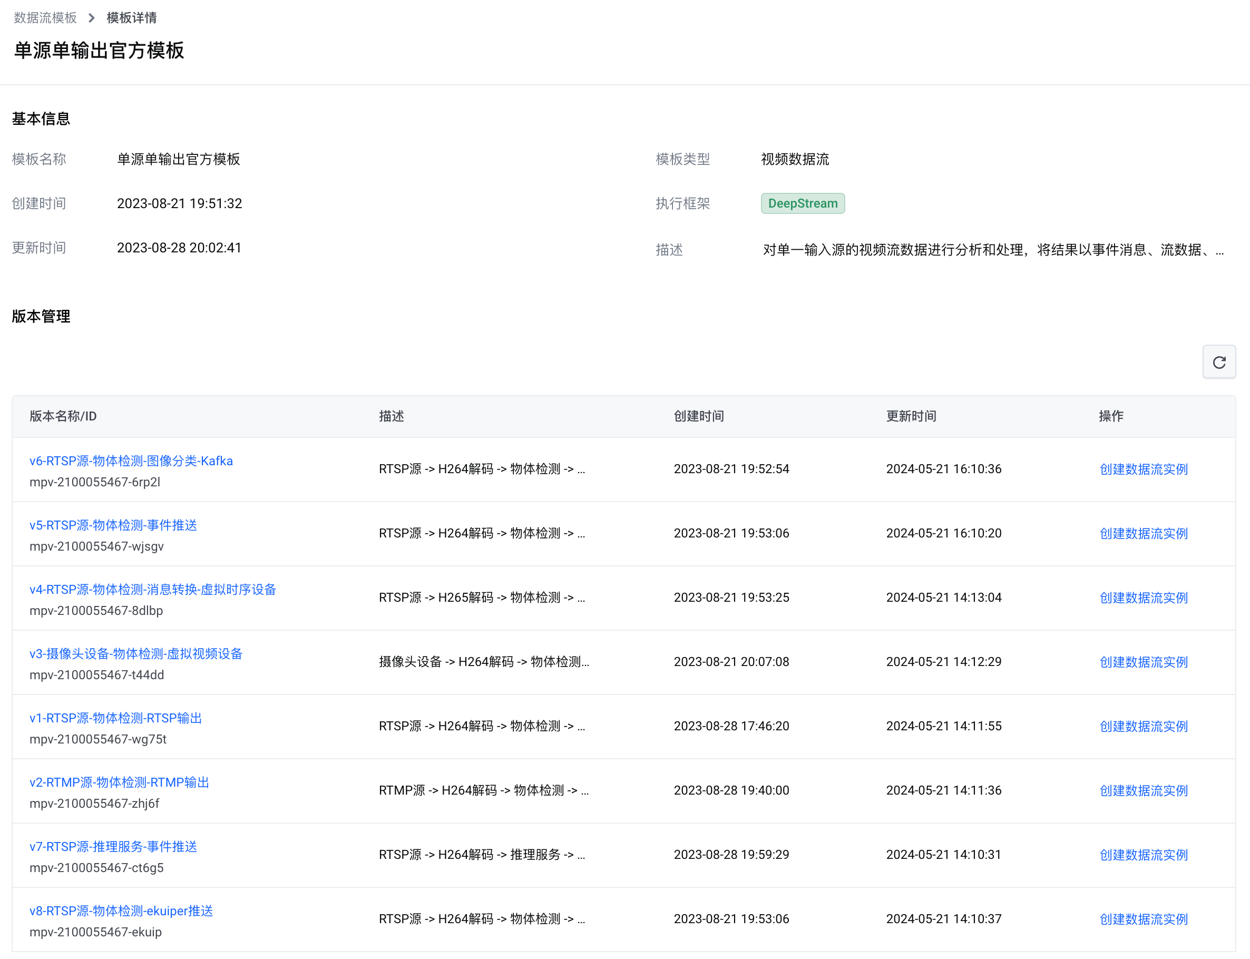The image size is (1250, 959).
Task: Click created time 2023-08-21 19:52:54
Action: coord(731,469)
